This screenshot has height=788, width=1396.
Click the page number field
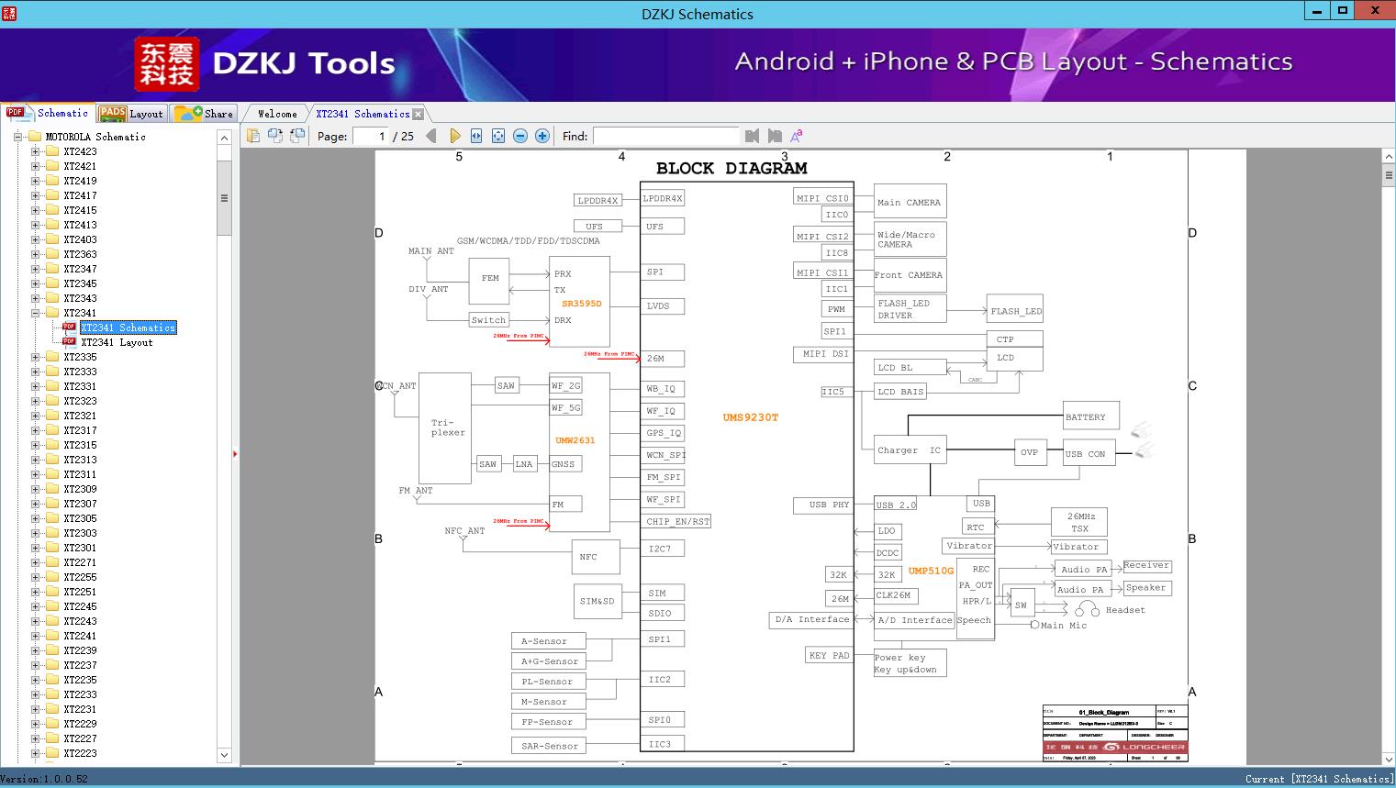pos(370,136)
